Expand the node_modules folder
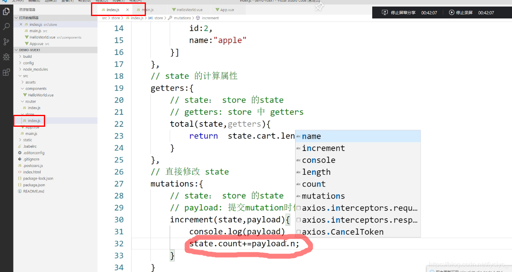This screenshot has width=512, height=272. [35, 69]
